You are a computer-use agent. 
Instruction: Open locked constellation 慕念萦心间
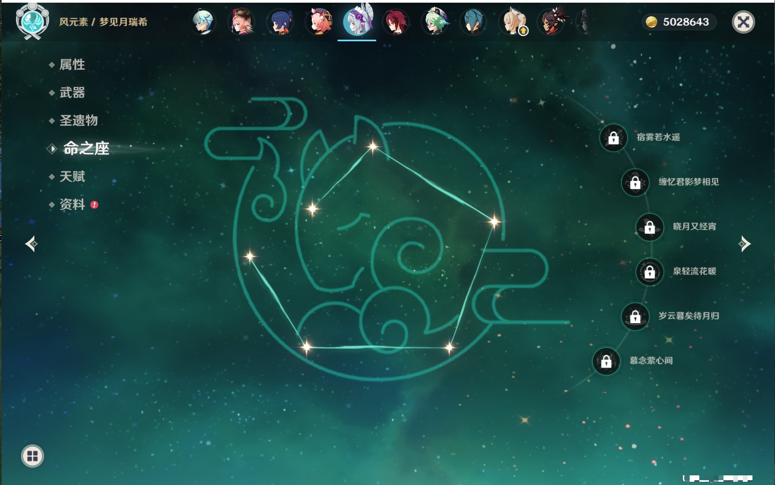[x=606, y=361]
